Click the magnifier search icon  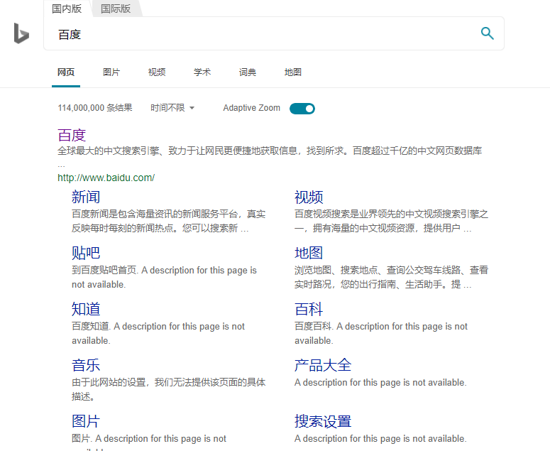[488, 33]
